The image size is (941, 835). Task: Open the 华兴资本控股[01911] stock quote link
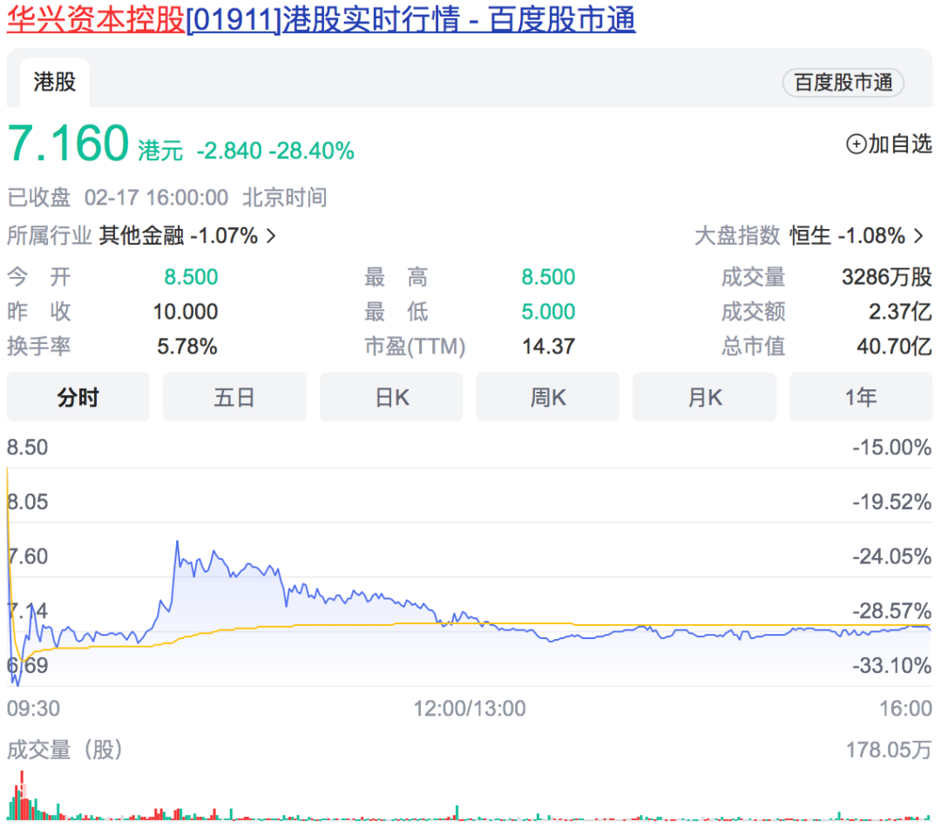coord(321,19)
